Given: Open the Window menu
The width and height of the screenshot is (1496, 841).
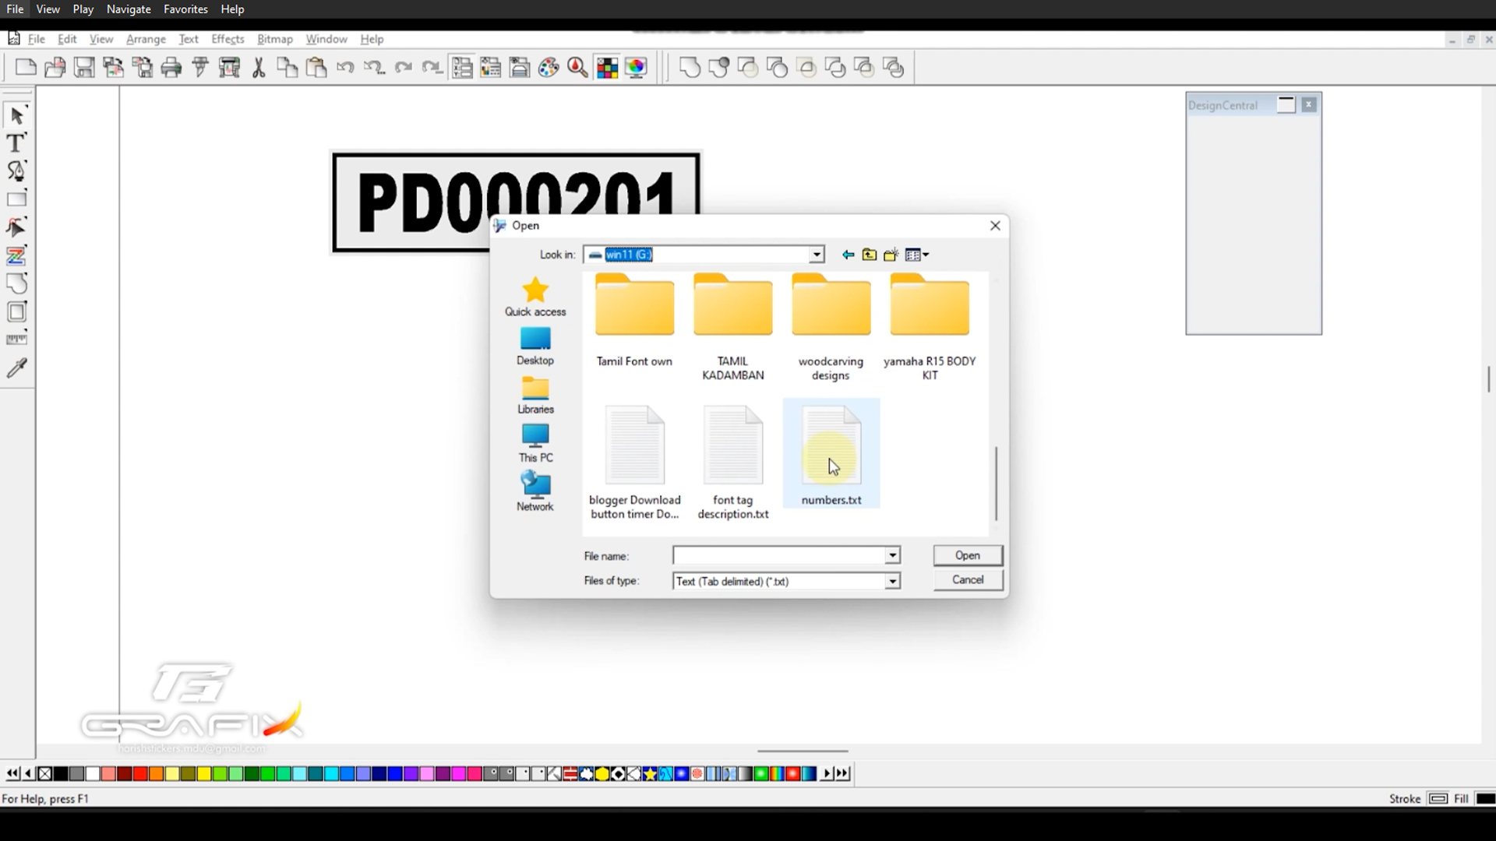Looking at the screenshot, I should (326, 39).
